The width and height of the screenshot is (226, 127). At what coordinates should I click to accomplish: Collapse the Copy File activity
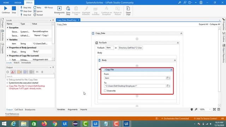coord(171,70)
